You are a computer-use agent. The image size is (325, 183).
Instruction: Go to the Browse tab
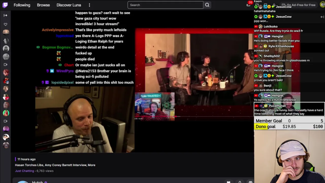[x=43, y=5]
